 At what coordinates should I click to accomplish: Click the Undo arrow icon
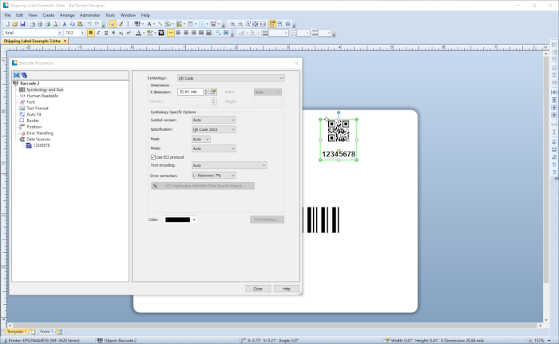89,24
